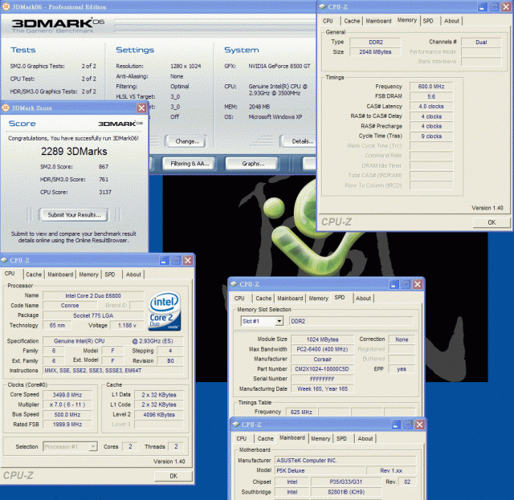Click the 2048 MBytes memory size value
This screenshot has width=514, height=500.
coord(375,52)
